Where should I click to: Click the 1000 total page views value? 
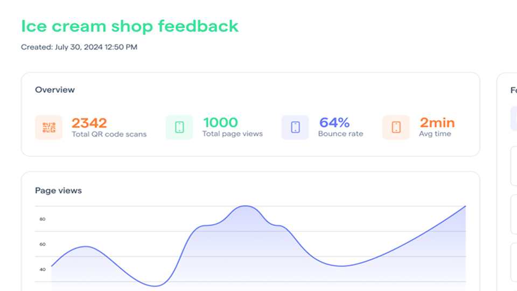pos(220,123)
